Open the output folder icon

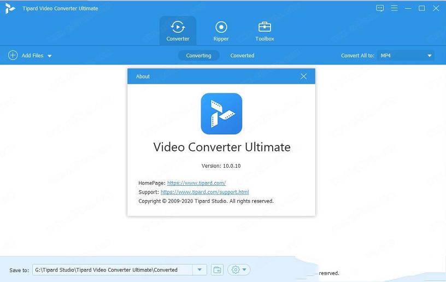click(217, 269)
